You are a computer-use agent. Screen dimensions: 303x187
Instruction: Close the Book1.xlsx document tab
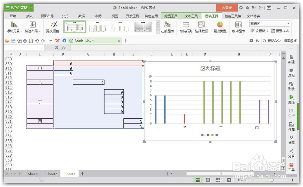point(119,41)
